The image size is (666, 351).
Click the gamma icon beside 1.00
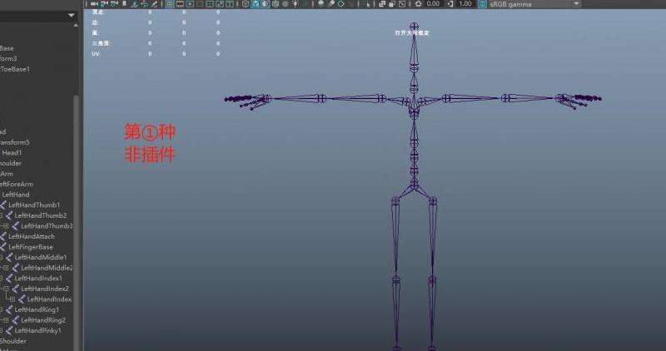[451, 4]
